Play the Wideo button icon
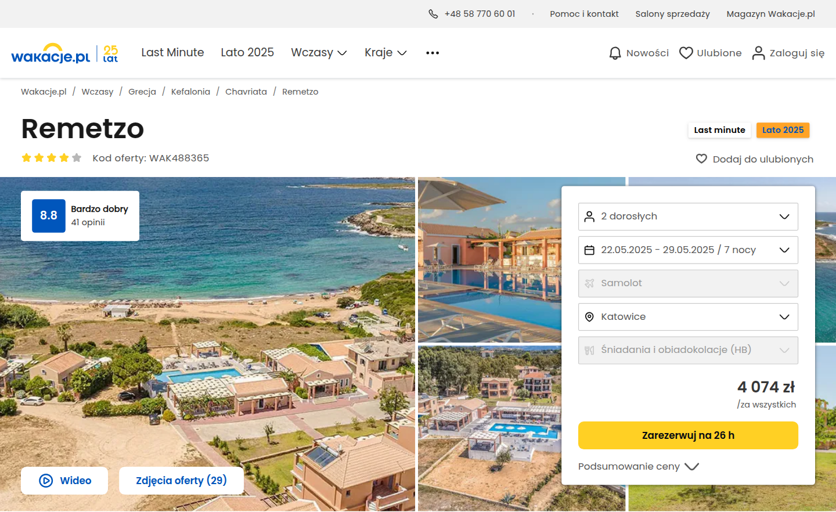 pyautogui.click(x=46, y=481)
